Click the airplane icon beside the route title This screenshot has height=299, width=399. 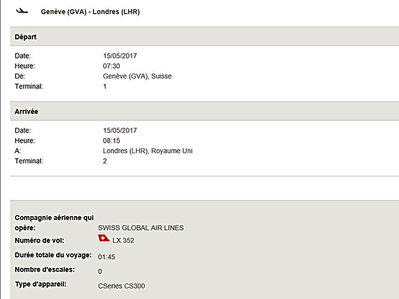22,11
